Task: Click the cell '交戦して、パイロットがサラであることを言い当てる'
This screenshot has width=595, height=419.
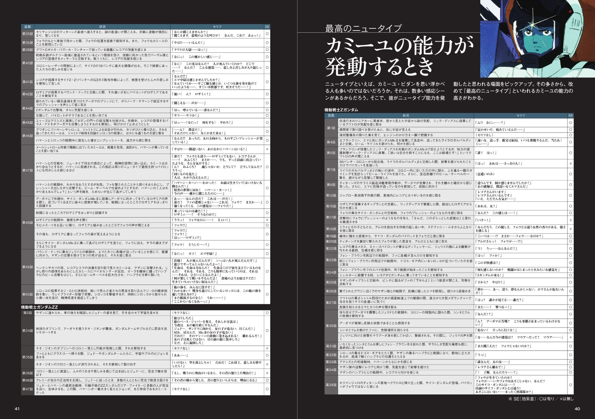Action: [x=102, y=115]
